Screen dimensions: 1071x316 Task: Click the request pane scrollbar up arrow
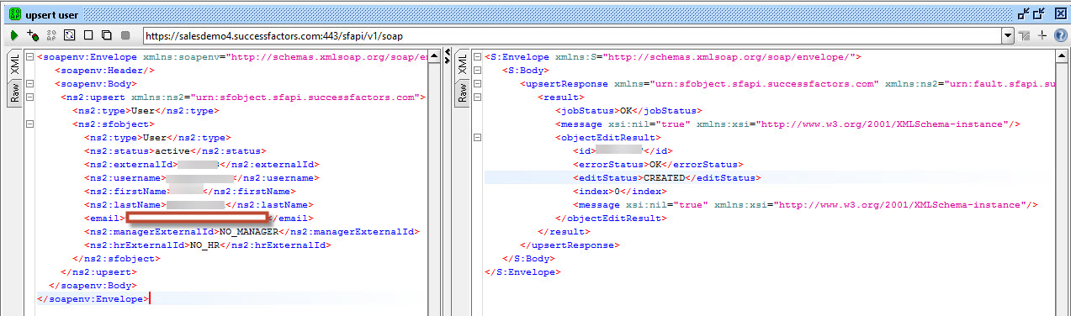tap(434, 56)
